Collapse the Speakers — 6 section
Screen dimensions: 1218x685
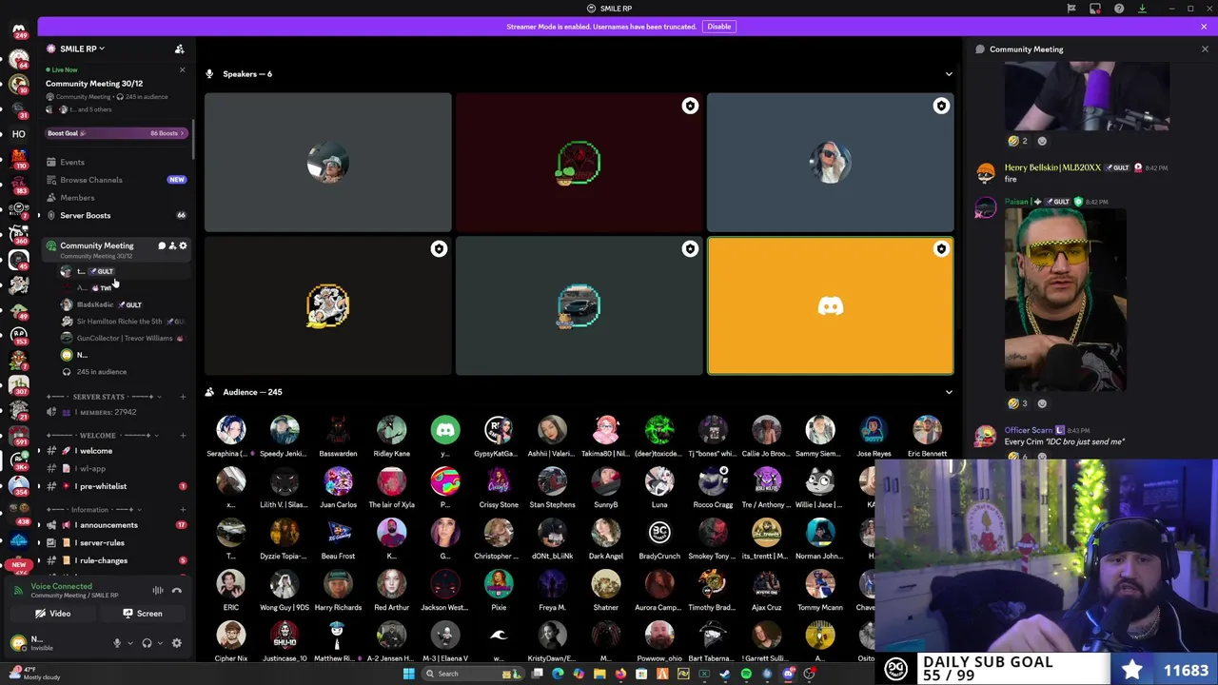pyautogui.click(x=949, y=74)
